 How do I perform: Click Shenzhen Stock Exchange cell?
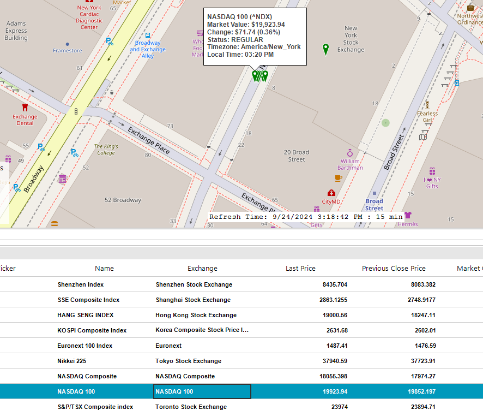point(194,284)
